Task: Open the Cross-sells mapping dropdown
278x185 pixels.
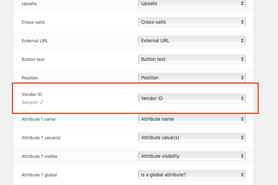Action: click(192, 22)
